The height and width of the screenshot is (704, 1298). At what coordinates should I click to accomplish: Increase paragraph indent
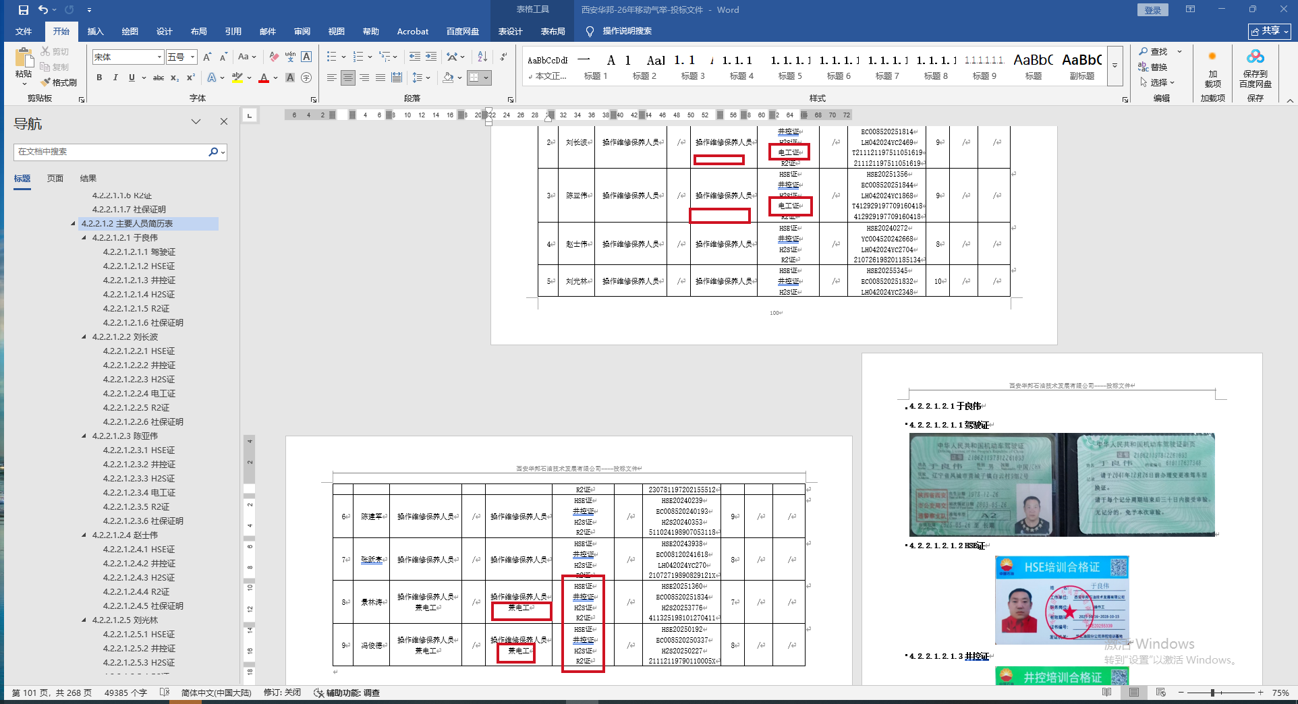[431, 57]
